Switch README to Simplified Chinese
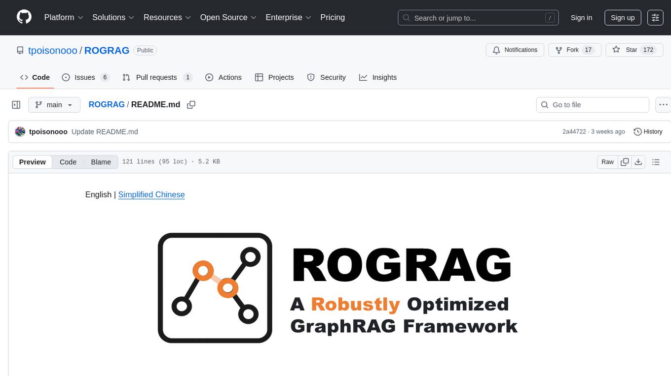671x376 pixels. click(151, 194)
